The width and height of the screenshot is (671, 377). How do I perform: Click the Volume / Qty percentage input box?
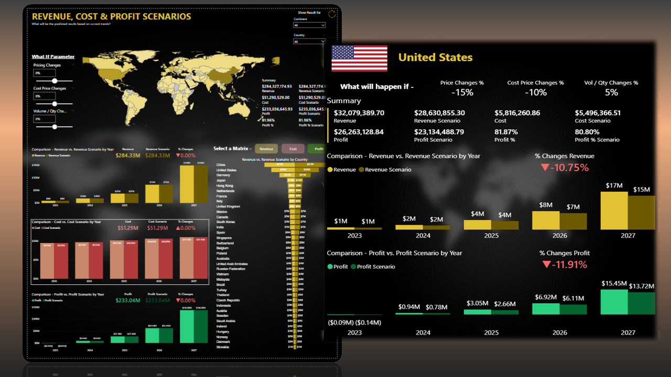45,119
